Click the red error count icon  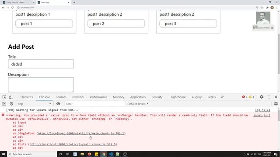243,97
